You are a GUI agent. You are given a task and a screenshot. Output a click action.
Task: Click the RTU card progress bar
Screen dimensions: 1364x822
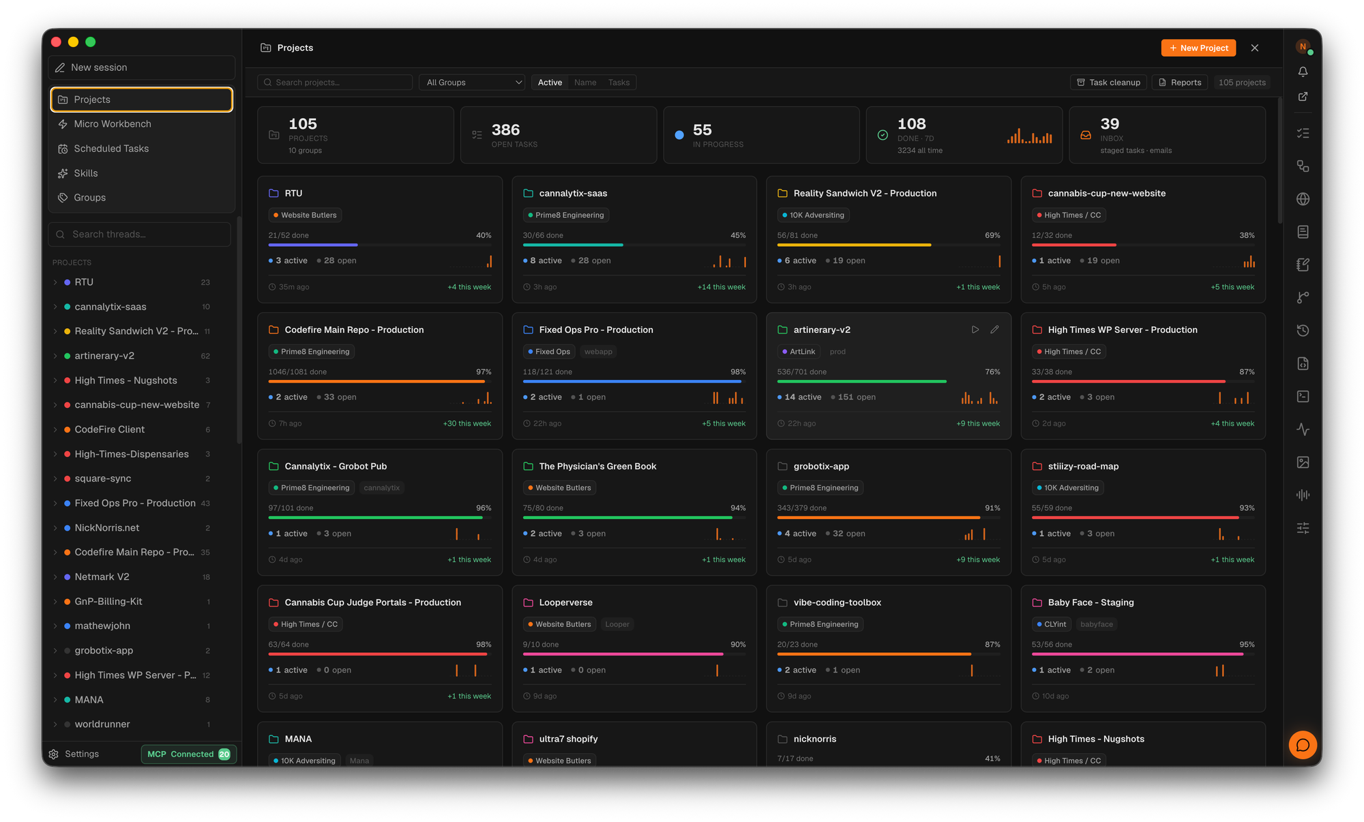pos(380,244)
